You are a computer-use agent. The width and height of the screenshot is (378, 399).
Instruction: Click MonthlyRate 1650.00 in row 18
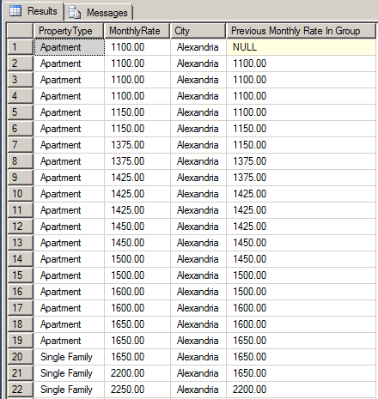[x=137, y=324]
